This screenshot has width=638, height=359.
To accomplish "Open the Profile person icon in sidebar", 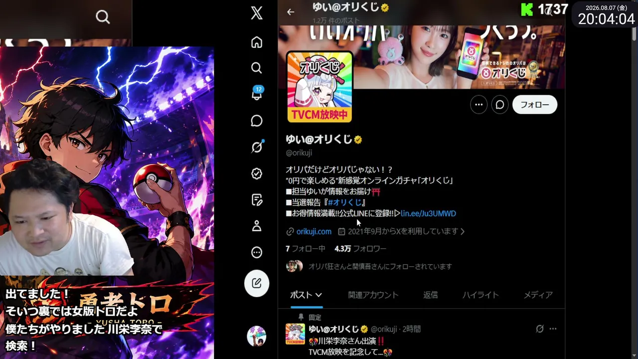I will (x=257, y=226).
